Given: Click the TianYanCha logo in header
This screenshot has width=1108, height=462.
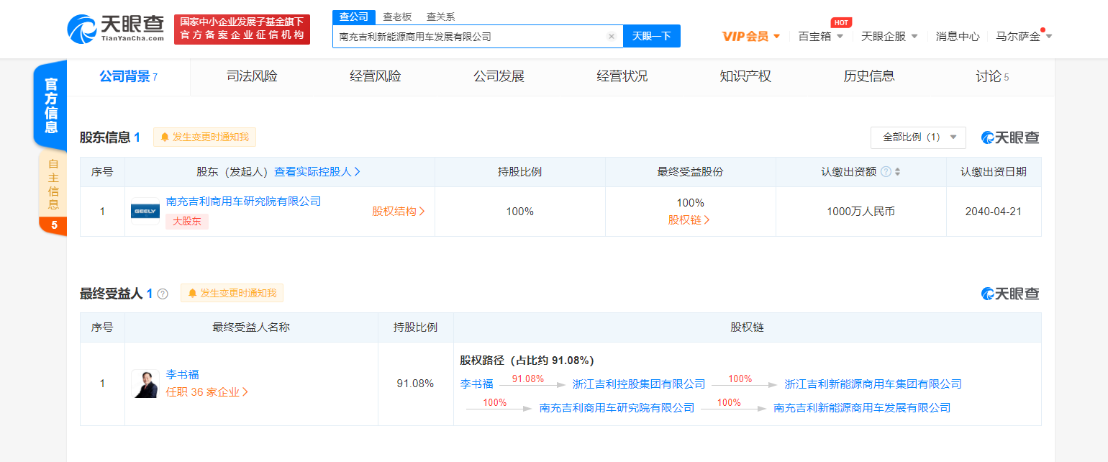Looking at the screenshot, I should pyautogui.click(x=115, y=29).
